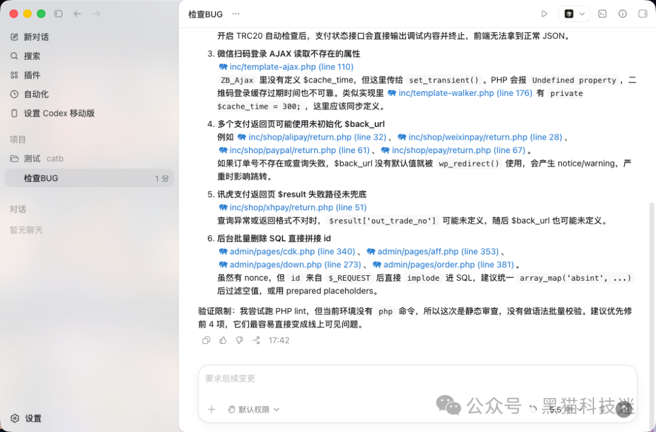Click the 新对话 compose icon
This screenshot has width=656, height=432.
click(x=14, y=37)
